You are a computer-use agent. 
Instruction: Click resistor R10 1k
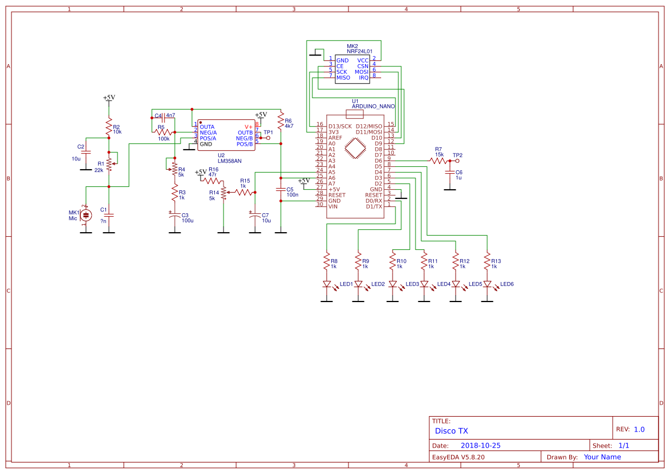coord(393,261)
